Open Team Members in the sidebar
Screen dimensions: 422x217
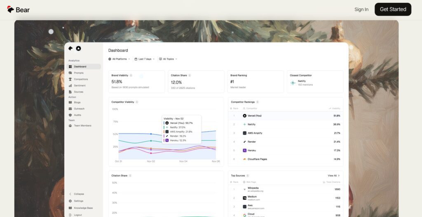(x=82, y=126)
